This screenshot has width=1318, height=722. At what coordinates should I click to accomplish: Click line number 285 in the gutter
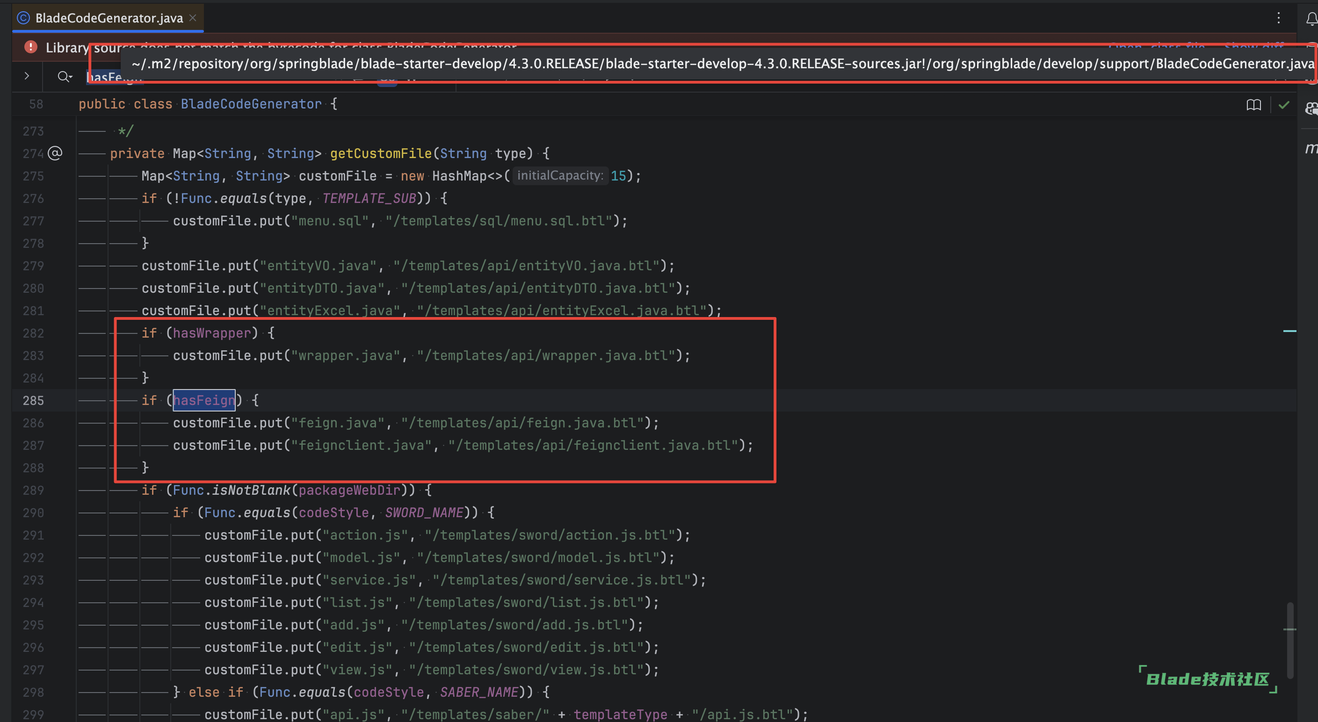coord(33,401)
